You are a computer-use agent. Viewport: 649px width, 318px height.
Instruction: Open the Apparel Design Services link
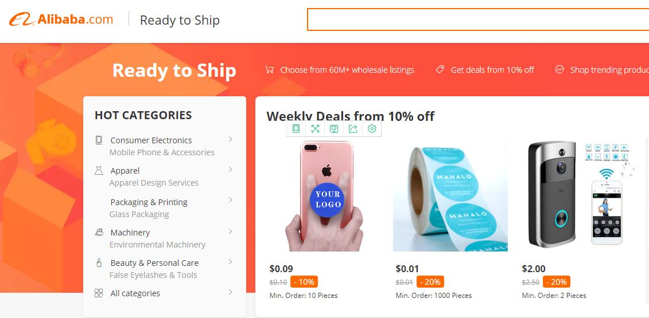tap(154, 183)
